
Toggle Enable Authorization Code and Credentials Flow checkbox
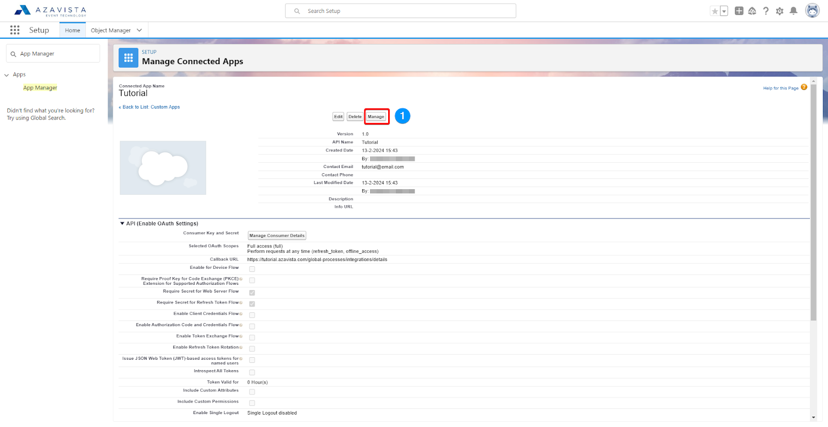(x=252, y=327)
